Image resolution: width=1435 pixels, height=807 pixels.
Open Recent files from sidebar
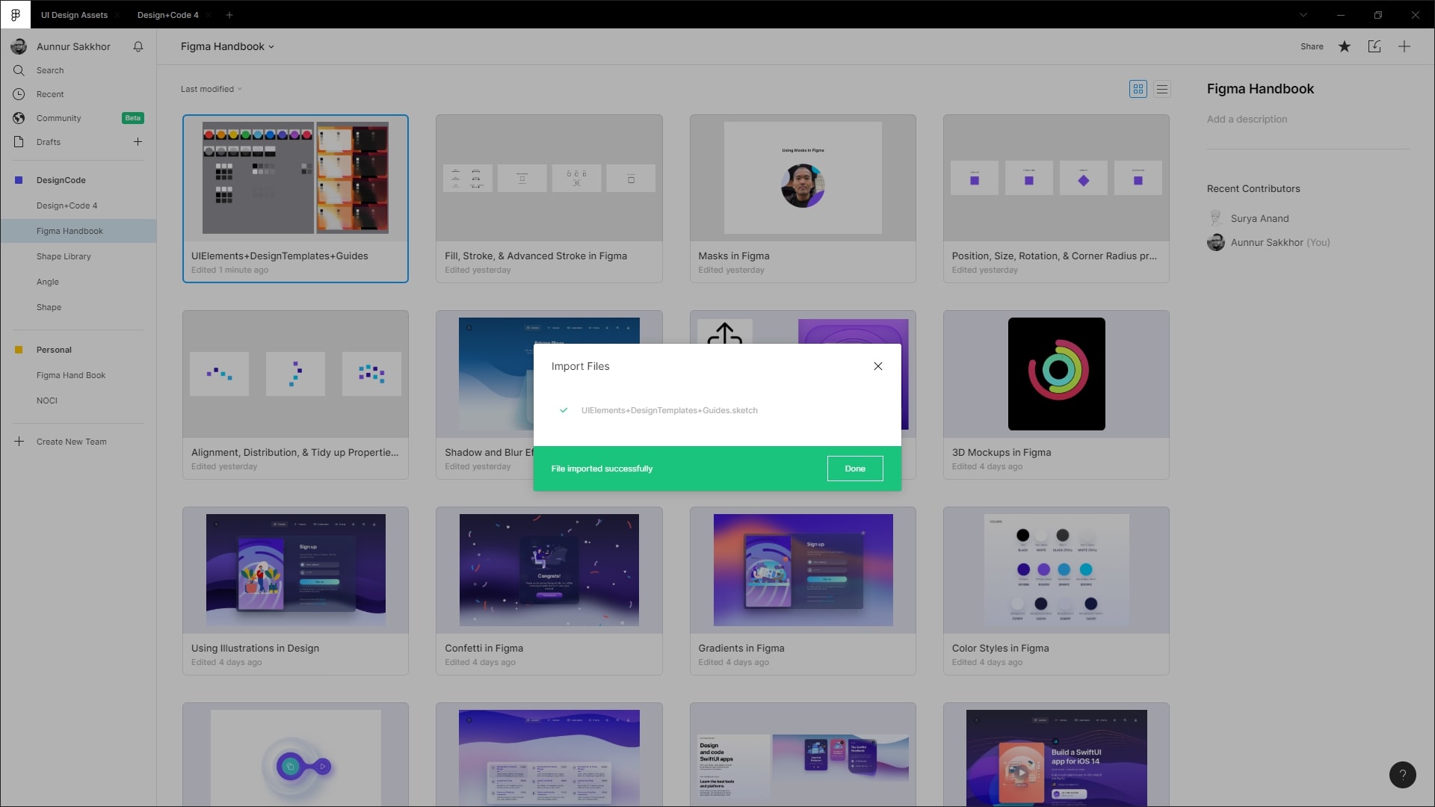point(50,94)
